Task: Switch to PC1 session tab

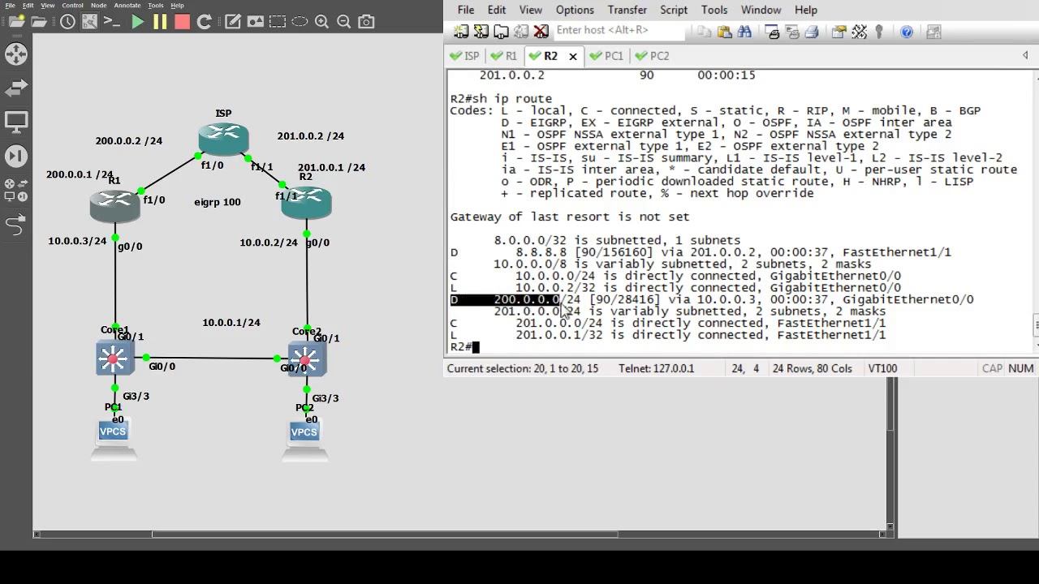Action: pos(607,56)
